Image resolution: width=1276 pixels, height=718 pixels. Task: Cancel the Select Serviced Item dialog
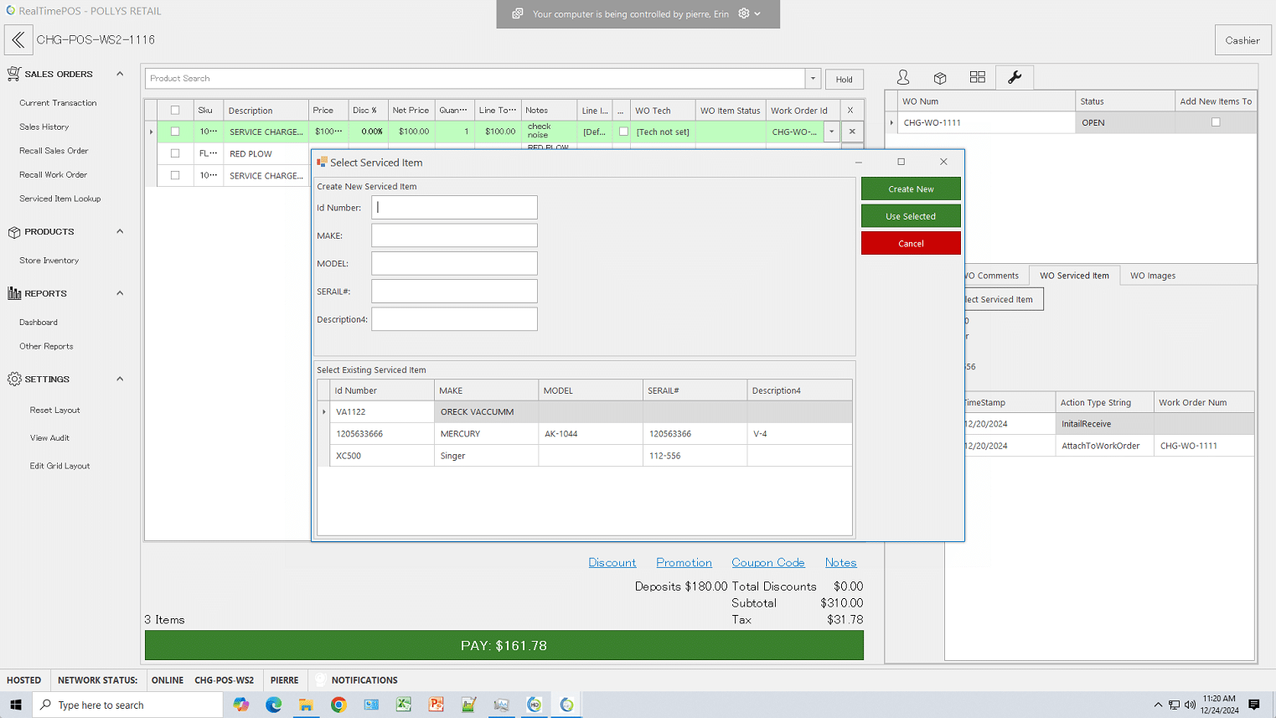click(911, 243)
